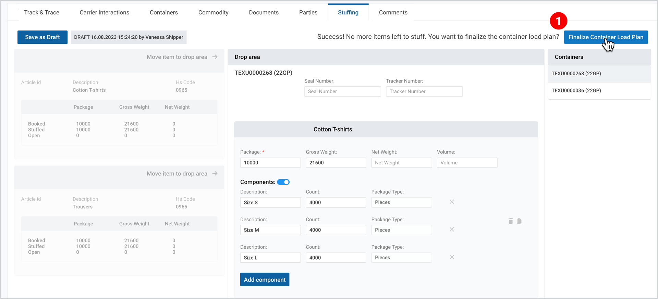
Task: Open the Carrier Interactions tab
Action: 105,12
